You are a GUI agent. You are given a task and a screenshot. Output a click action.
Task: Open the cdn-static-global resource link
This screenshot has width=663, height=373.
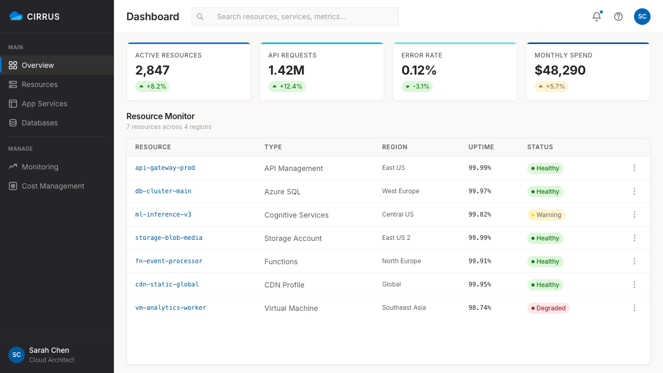point(167,284)
